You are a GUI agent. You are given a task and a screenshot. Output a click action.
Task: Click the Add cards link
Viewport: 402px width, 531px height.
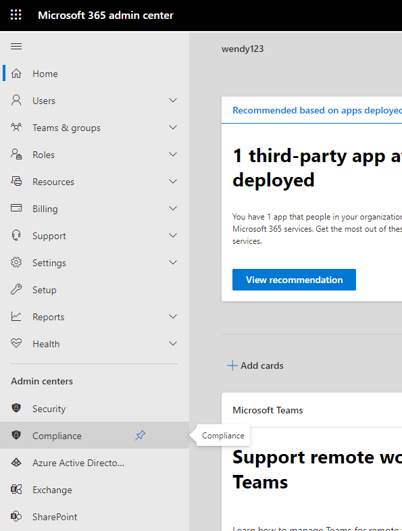click(255, 365)
